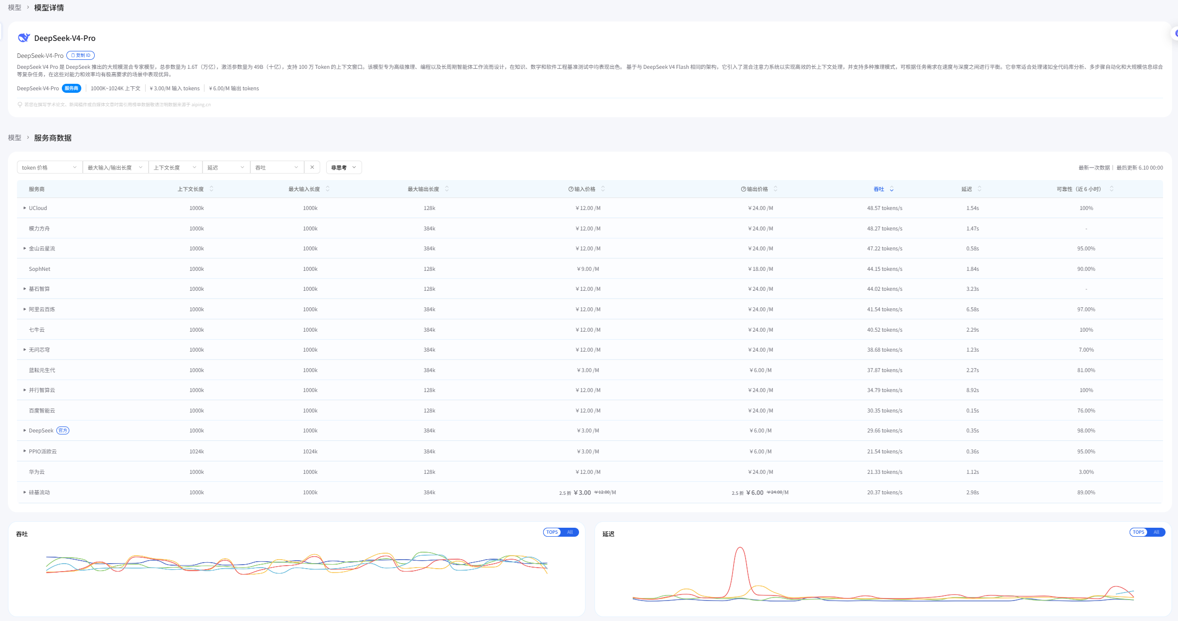Open the 最大输入/输出长度 filter dropdown

coord(115,168)
